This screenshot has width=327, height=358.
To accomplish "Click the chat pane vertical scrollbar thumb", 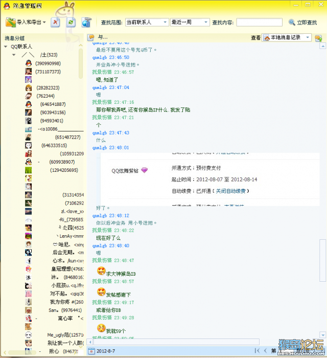I will tap(323, 260).
